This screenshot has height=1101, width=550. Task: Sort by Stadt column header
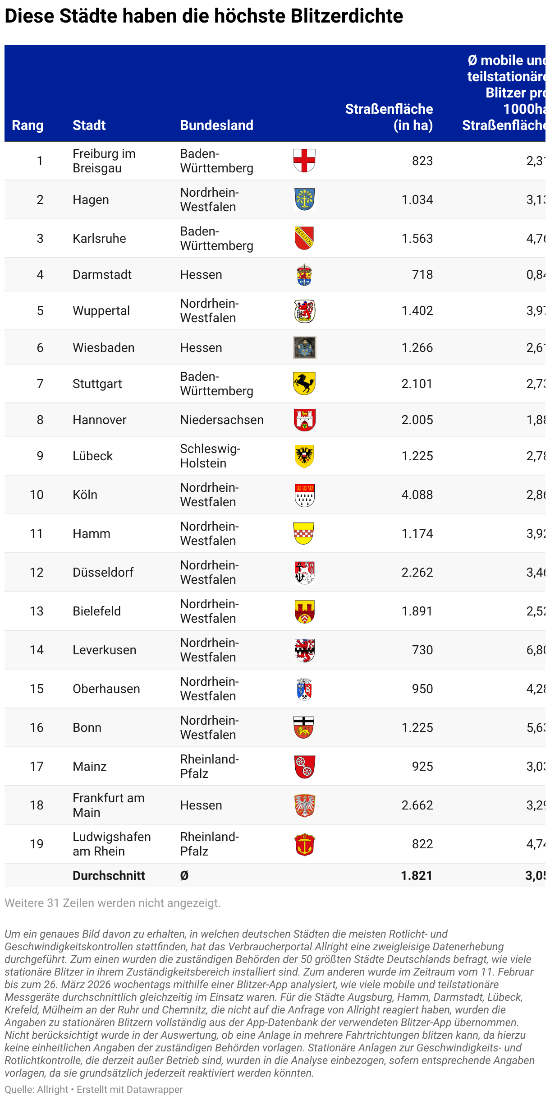89,125
